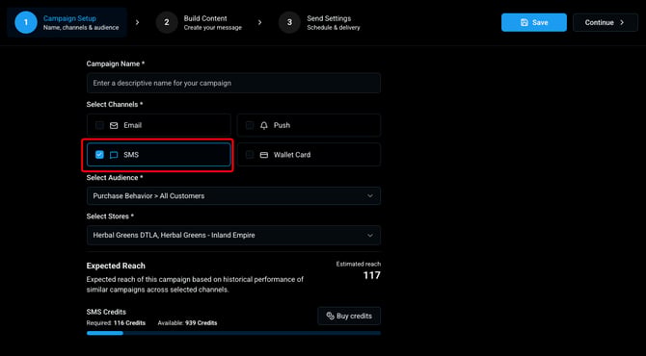The height and width of the screenshot is (356, 646).
Task: Click the estimated reach value 117
Action: (x=371, y=275)
